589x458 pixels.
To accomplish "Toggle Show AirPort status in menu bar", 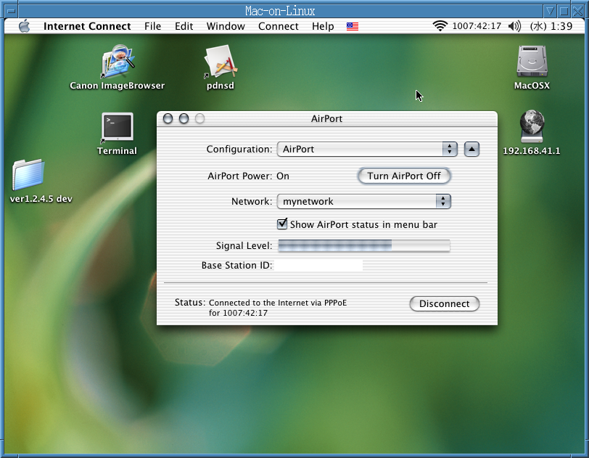I will click(282, 224).
